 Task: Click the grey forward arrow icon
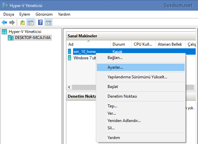(12, 22)
